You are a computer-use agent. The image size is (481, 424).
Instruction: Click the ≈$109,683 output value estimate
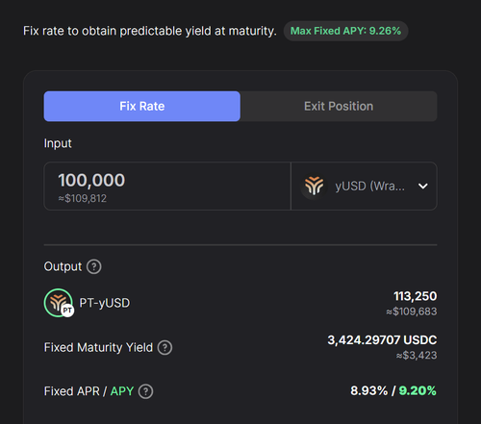pos(412,312)
